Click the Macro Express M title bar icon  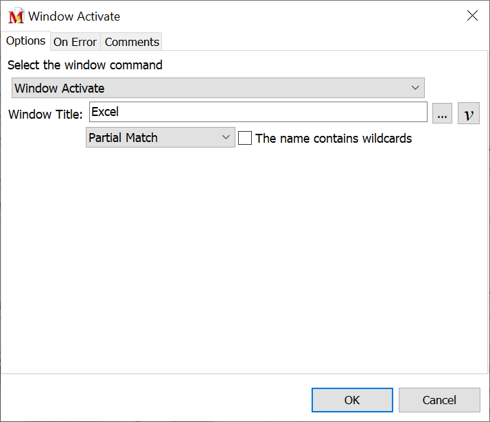[16, 16]
